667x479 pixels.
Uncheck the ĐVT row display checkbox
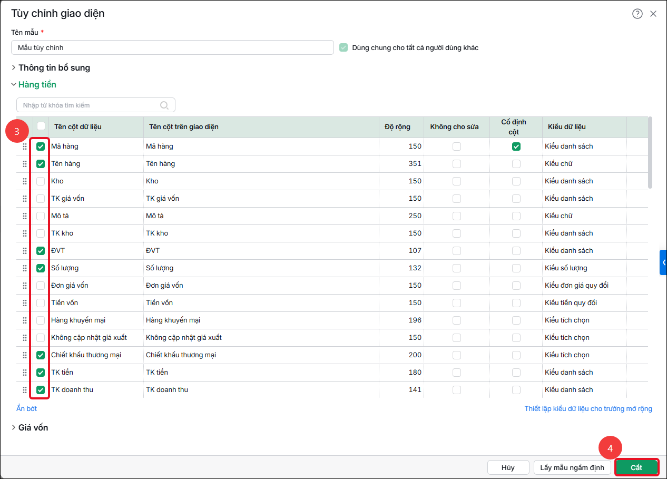41,251
